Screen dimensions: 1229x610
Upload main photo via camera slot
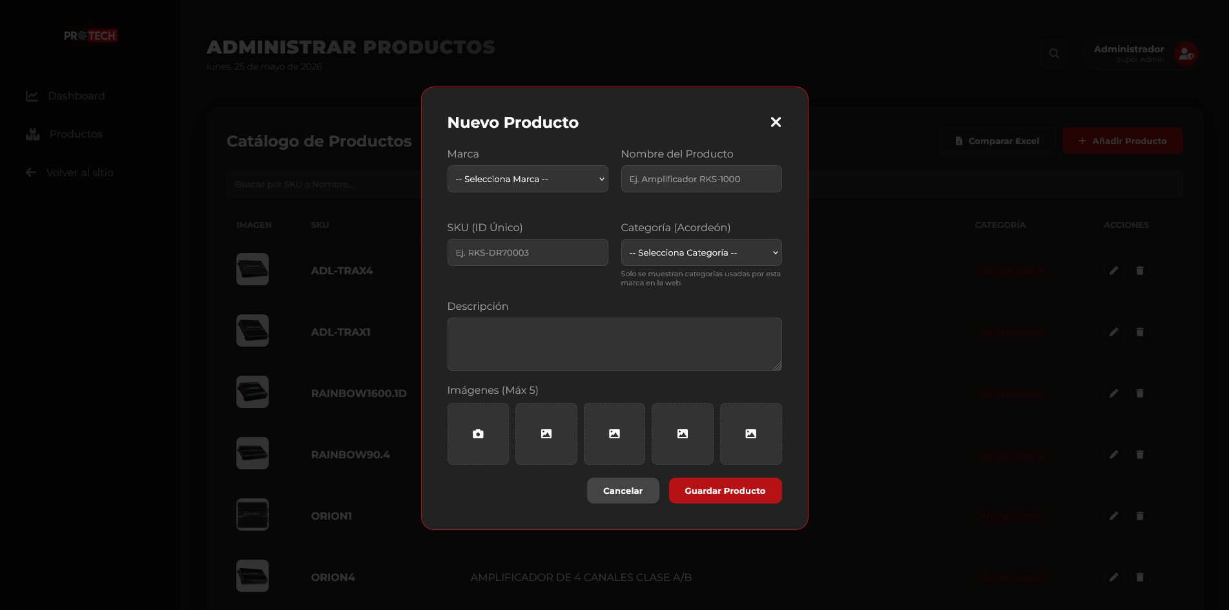point(478,434)
